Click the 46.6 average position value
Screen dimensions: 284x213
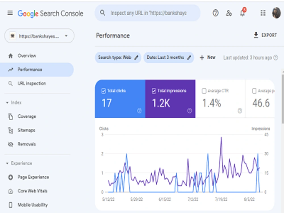(261, 103)
